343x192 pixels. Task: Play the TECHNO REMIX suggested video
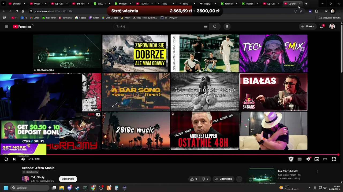273,53
